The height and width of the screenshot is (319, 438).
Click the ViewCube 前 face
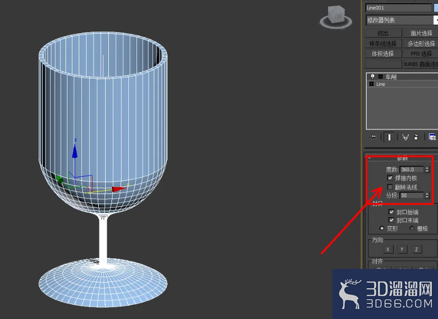pos(338,15)
